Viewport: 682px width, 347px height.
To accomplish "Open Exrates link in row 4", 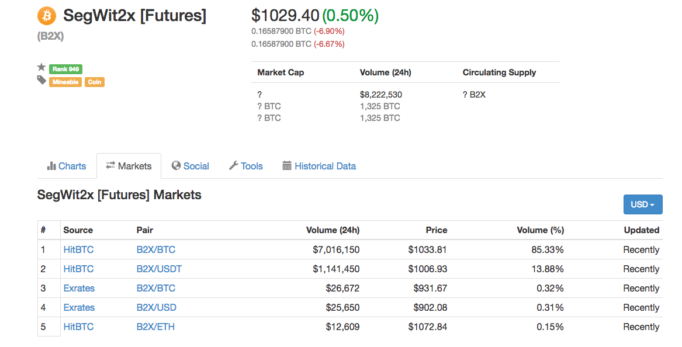I will [x=79, y=307].
